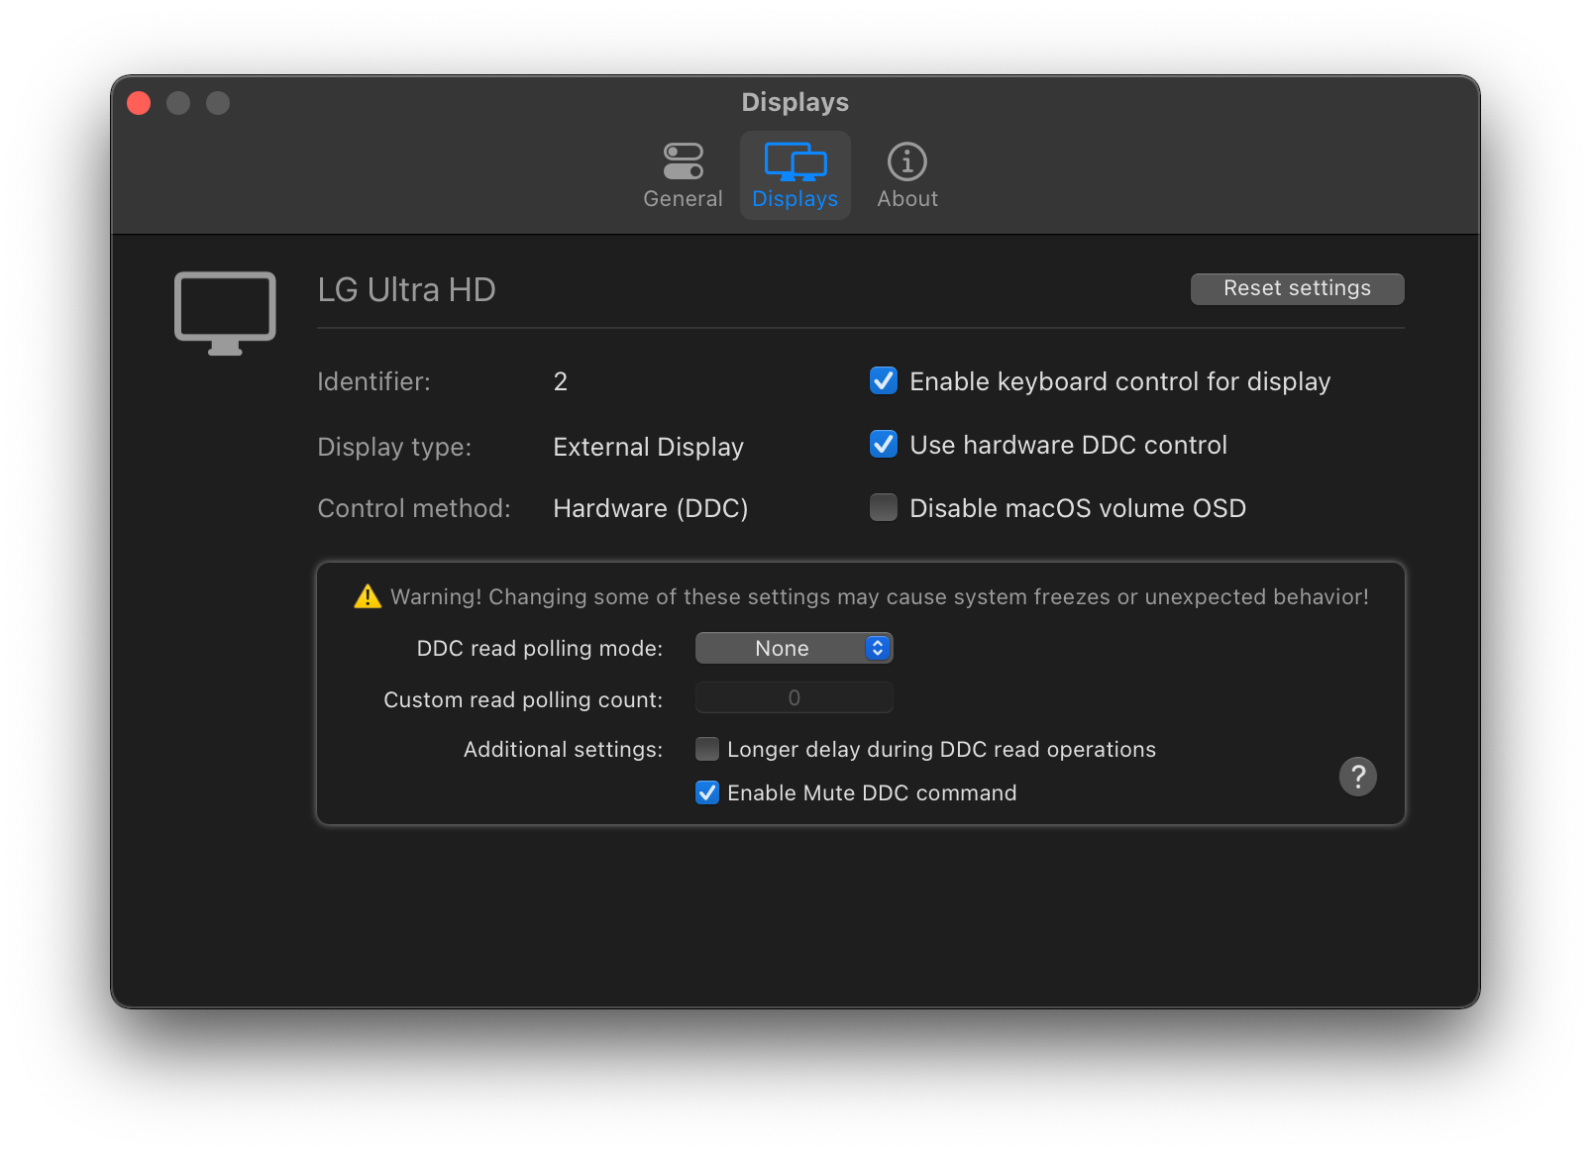1591x1155 pixels.
Task: Click the About info icon
Action: tap(906, 159)
